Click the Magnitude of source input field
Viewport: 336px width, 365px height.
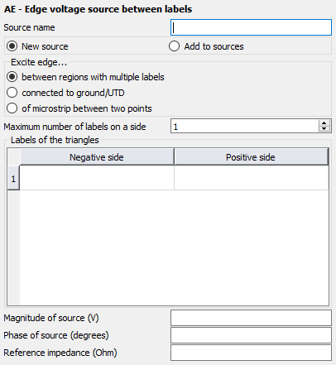pos(251,318)
